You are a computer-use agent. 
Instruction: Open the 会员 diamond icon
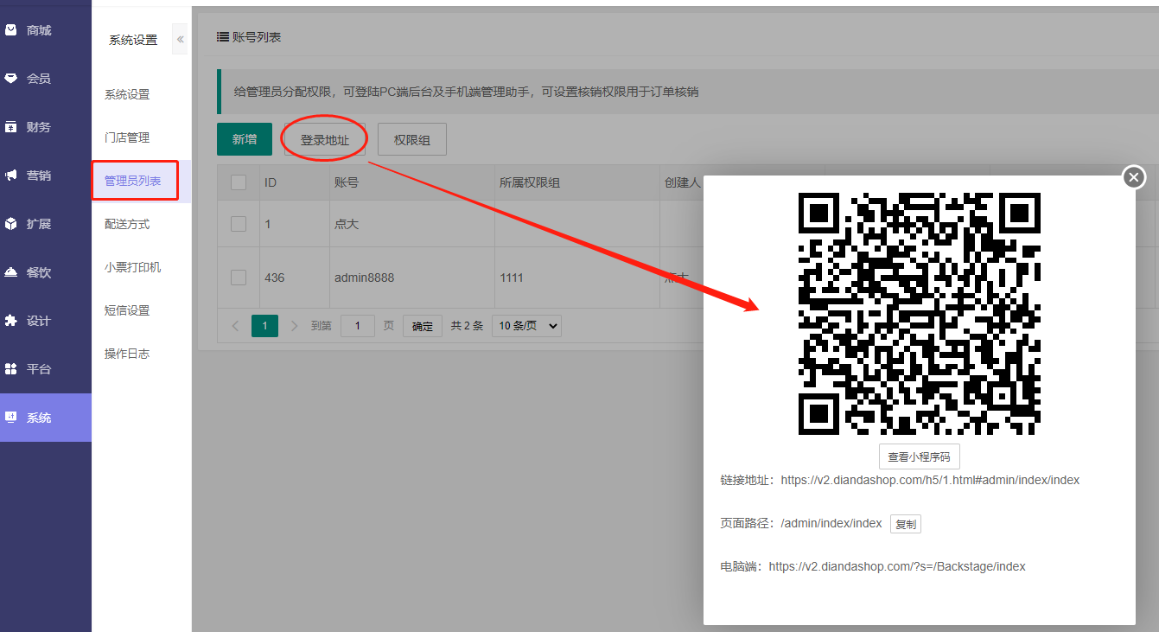pyautogui.click(x=11, y=79)
